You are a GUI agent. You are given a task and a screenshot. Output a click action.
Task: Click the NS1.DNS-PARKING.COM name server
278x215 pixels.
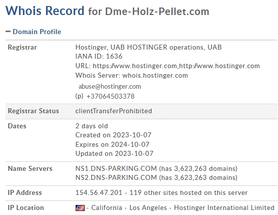(x=116, y=168)
